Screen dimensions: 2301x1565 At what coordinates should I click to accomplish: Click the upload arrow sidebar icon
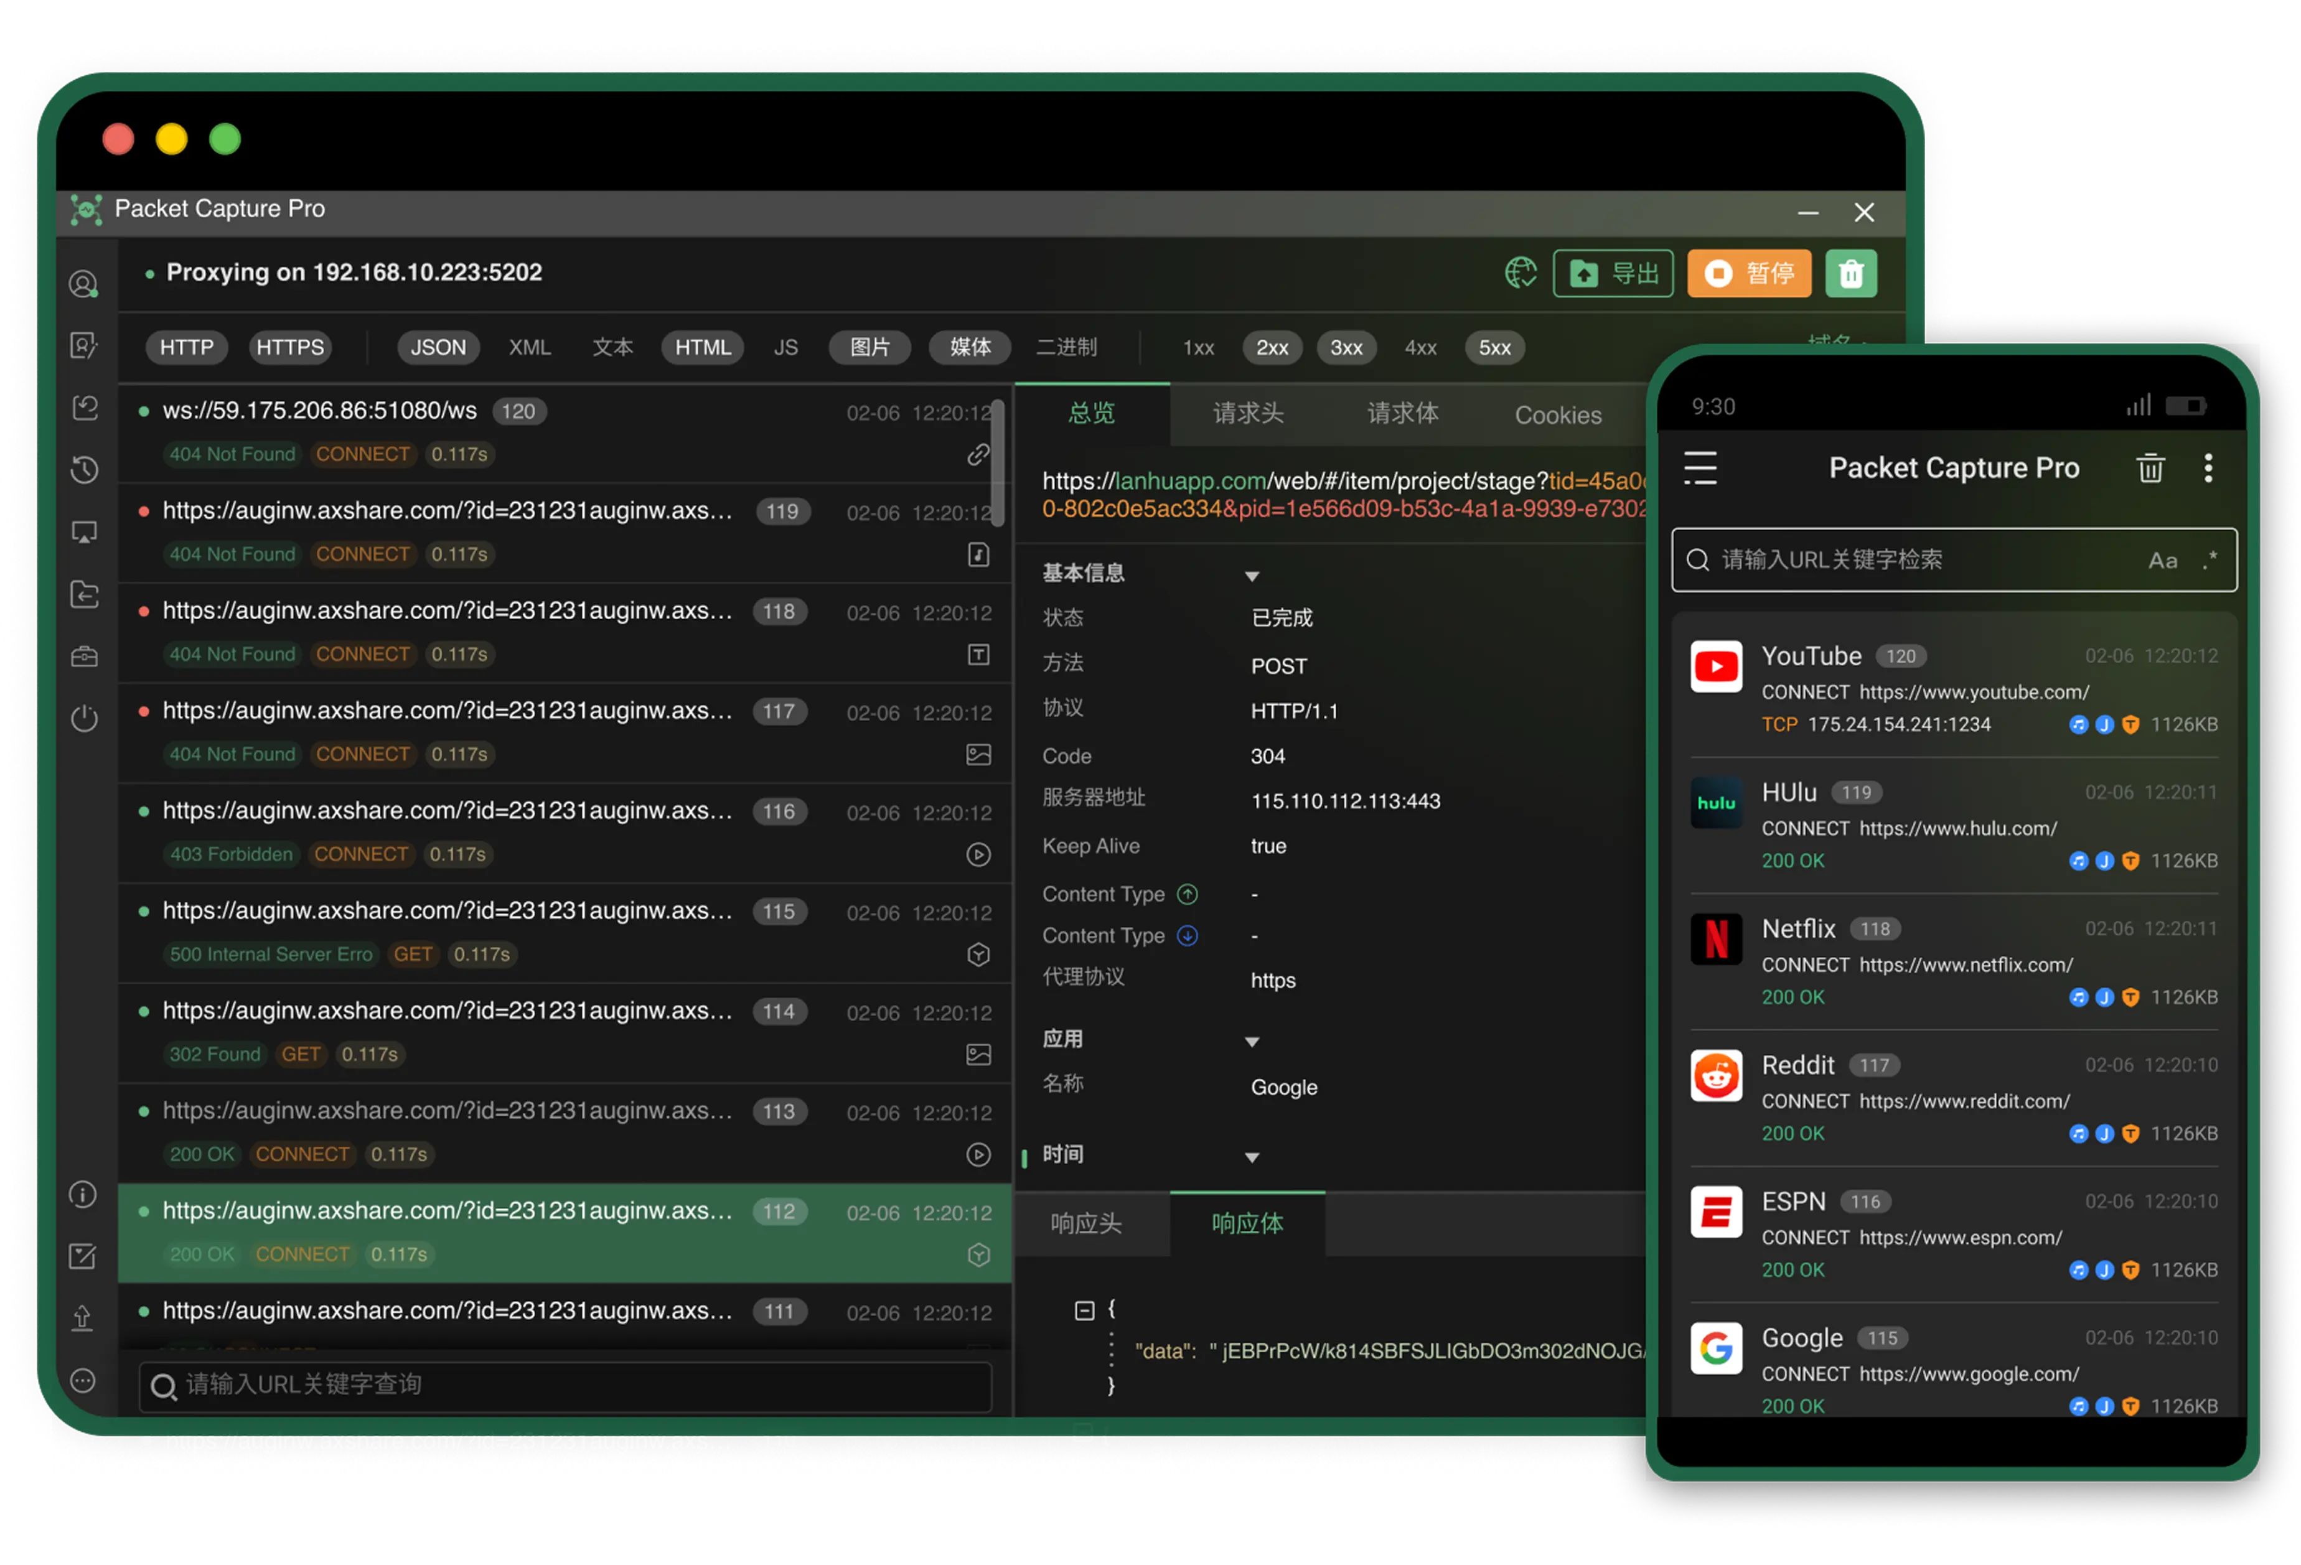[x=83, y=1319]
